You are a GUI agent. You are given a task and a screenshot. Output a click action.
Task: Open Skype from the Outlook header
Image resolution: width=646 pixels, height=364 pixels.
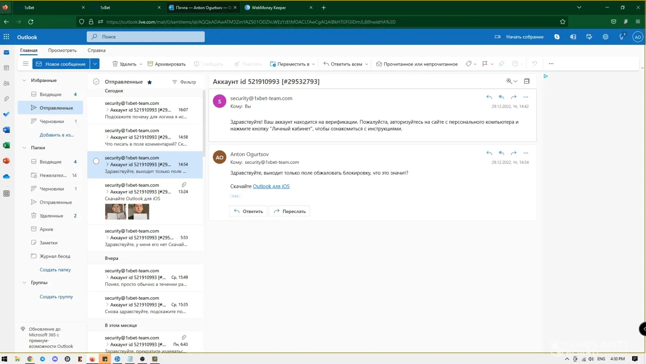coord(557,37)
